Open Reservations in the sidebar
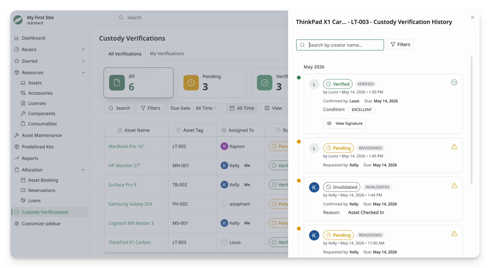The width and height of the screenshot is (490, 268). pos(42,190)
